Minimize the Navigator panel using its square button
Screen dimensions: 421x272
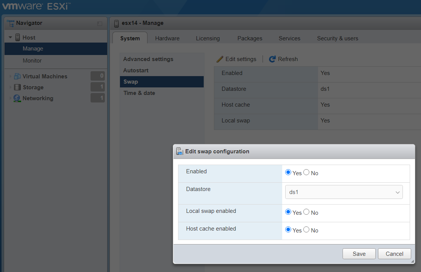(100, 24)
